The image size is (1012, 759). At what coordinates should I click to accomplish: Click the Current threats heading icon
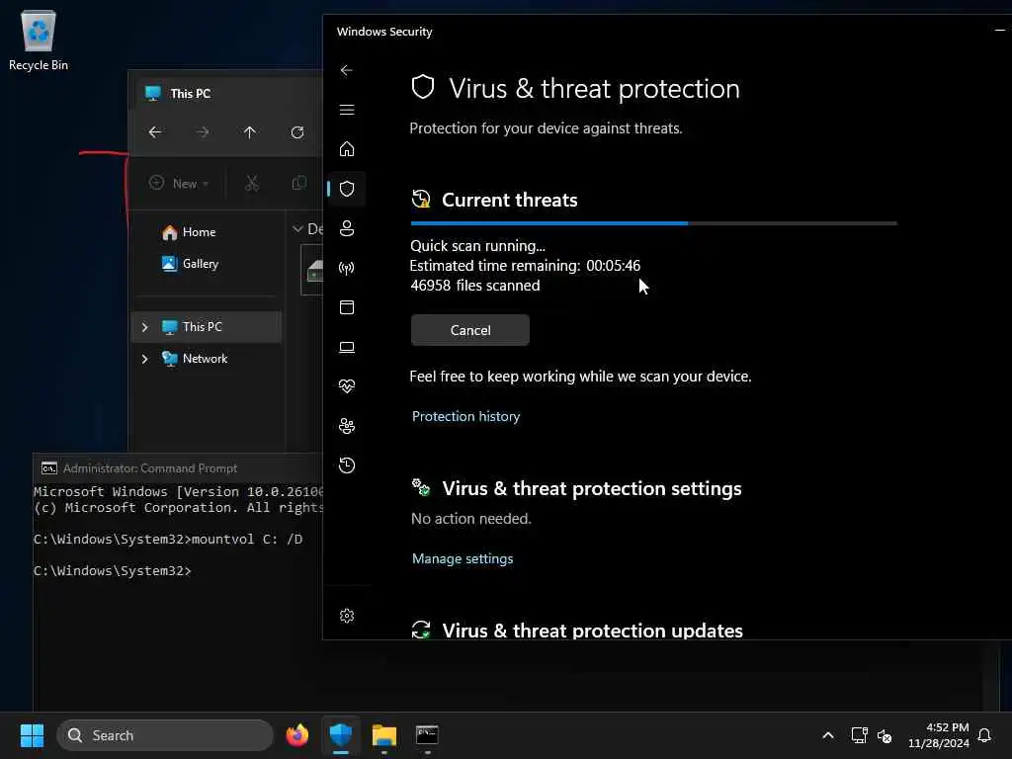pos(421,199)
